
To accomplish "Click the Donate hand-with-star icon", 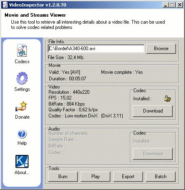I will [21, 106].
